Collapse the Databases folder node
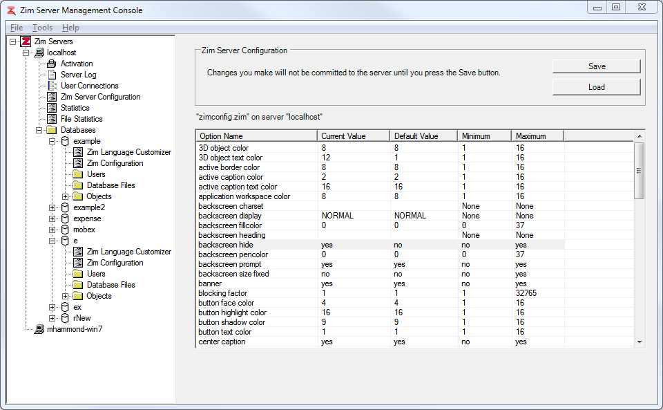Viewport: 663px width, 410px height. tap(39, 130)
